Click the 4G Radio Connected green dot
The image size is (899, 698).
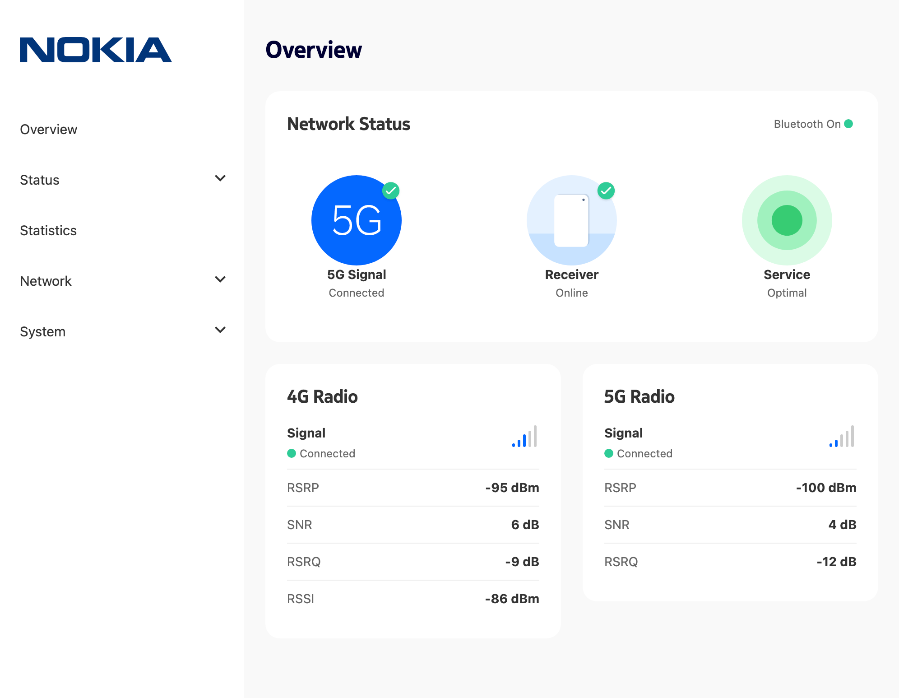point(292,453)
